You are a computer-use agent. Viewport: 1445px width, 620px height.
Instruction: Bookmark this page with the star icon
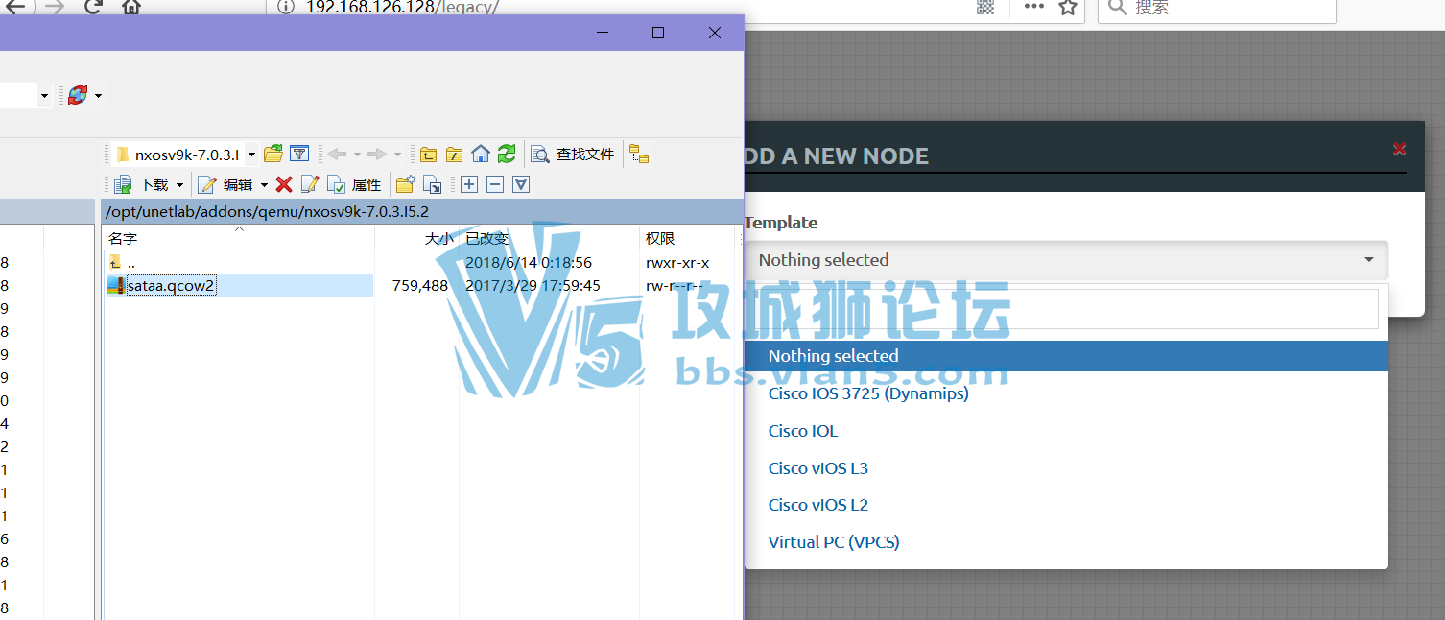pos(1068,7)
